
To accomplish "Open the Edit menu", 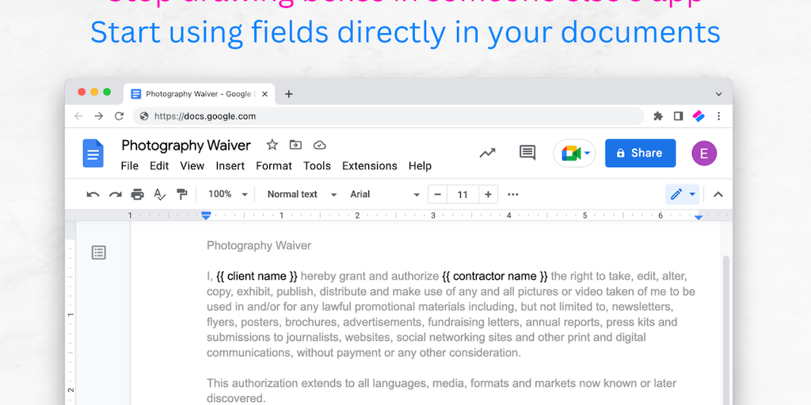I will 159,166.
